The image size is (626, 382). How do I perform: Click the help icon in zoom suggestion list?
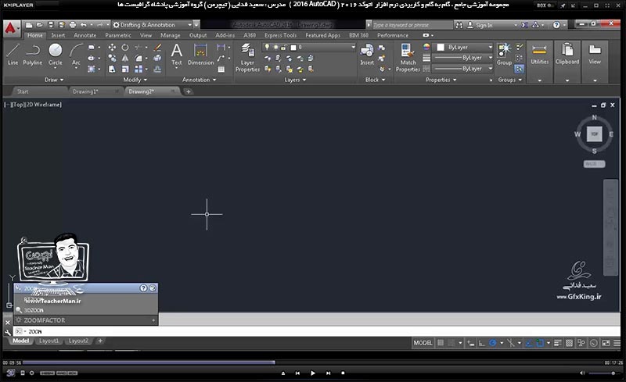coord(143,288)
